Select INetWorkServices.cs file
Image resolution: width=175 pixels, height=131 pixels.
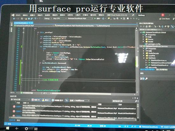pyautogui.click(x=159, y=60)
